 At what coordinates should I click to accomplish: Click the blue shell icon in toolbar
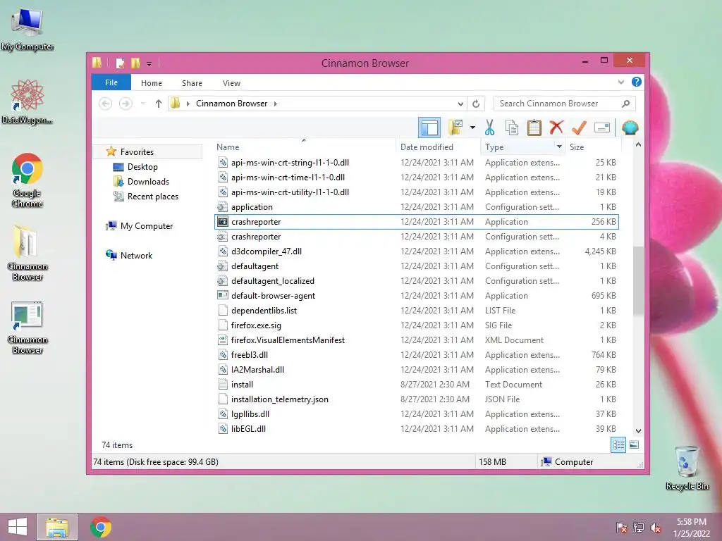point(630,128)
